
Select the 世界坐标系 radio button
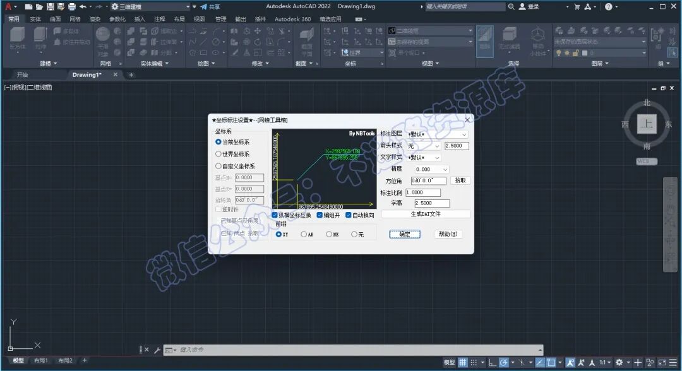218,154
